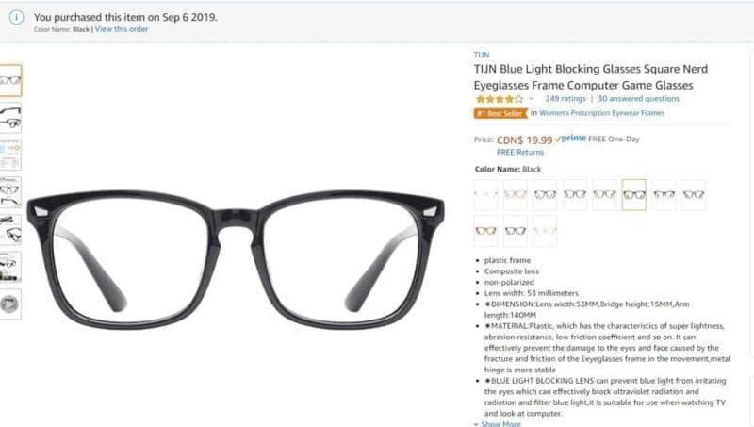Screen dimensions: 754x427
Task: Open the 249 ratings link
Action: coord(565,99)
